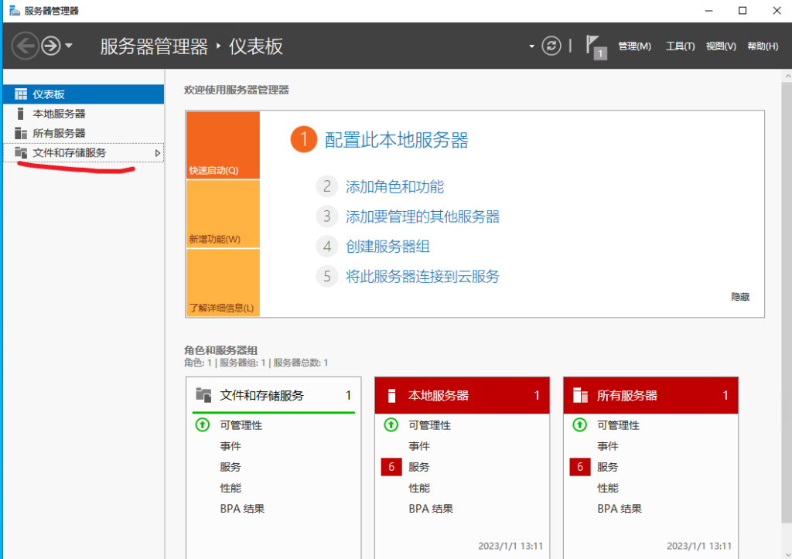Expand the 文件和存储服务 sidebar arrow
792x559 pixels.
point(158,153)
